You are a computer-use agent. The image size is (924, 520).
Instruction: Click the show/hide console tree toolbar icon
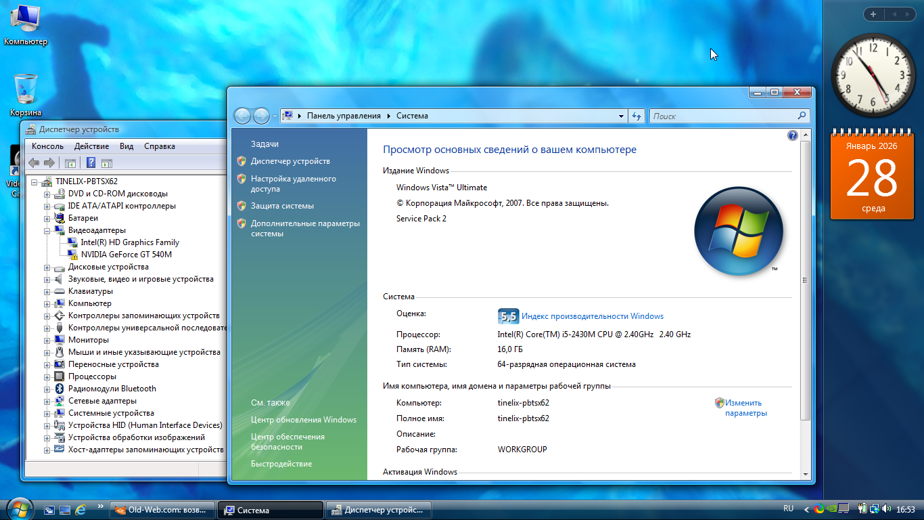point(70,162)
